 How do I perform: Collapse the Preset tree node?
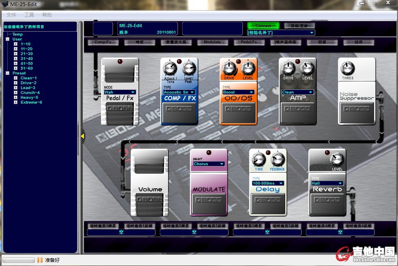pyautogui.click(x=8, y=73)
